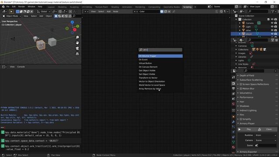Click the outliner filter funnel icon

click(273, 11)
